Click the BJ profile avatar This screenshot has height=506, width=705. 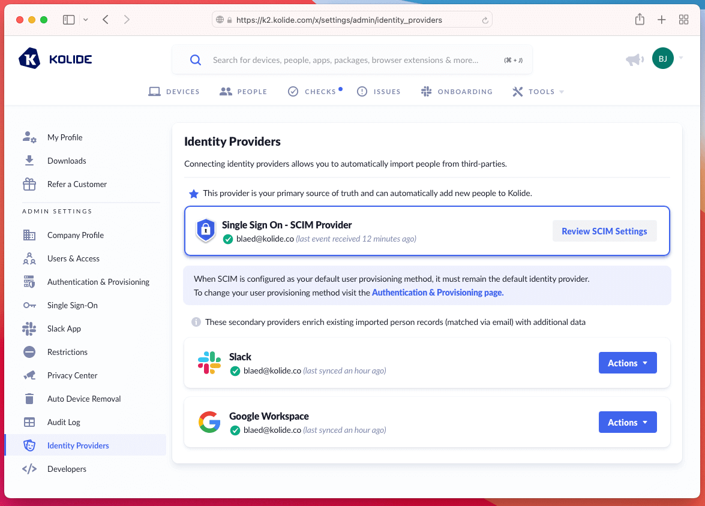point(663,59)
